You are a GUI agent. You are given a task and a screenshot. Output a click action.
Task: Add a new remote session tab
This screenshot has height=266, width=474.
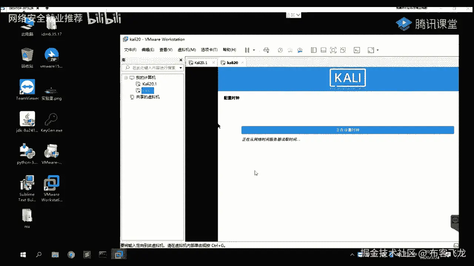[47, 7]
